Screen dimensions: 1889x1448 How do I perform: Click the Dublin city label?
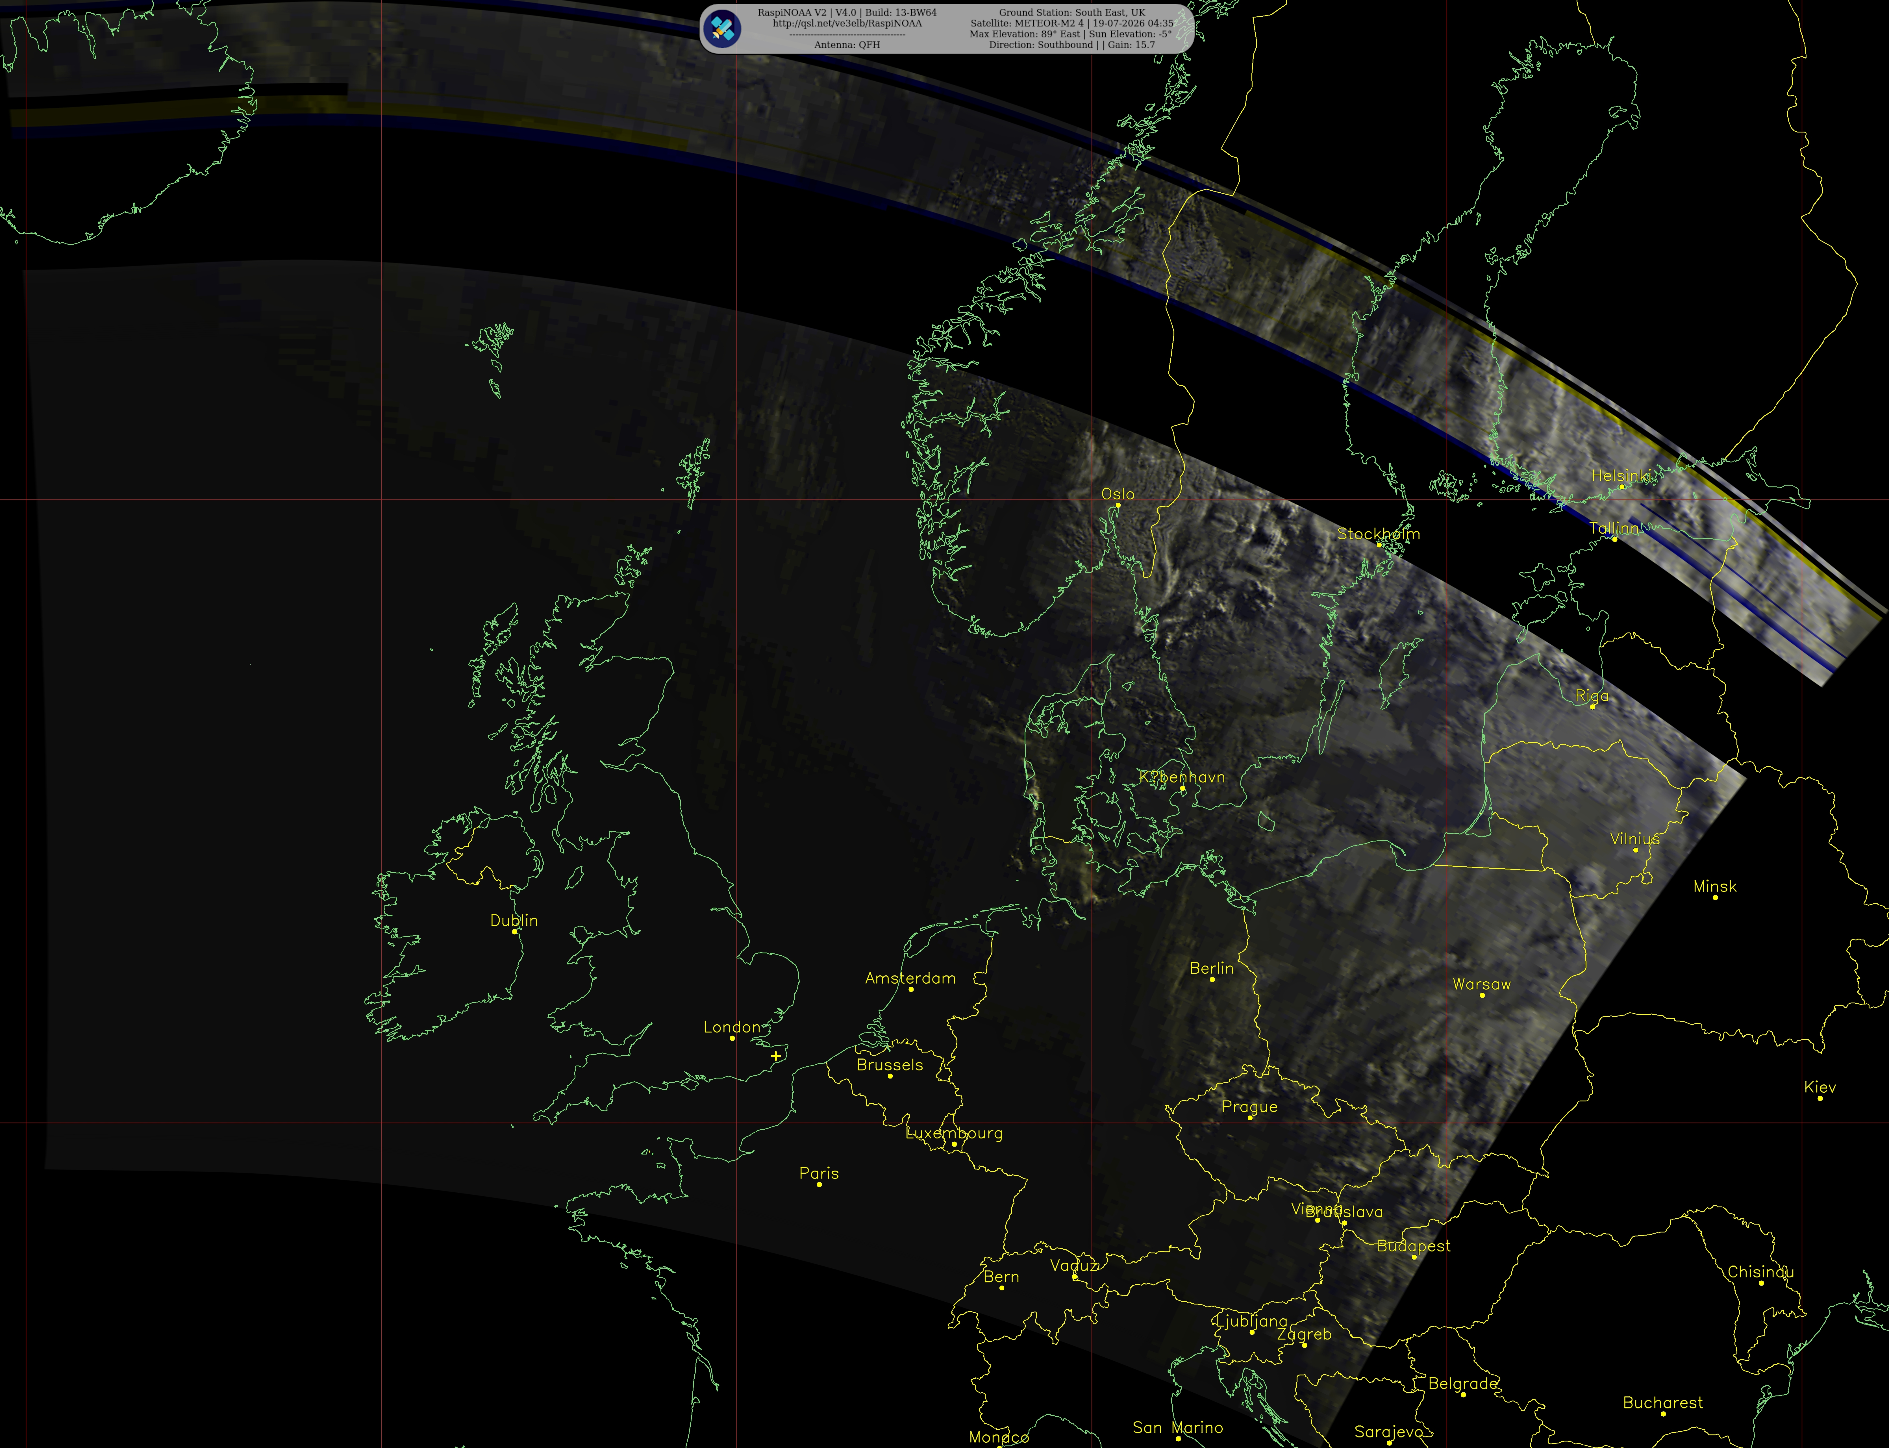(x=514, y=921)
